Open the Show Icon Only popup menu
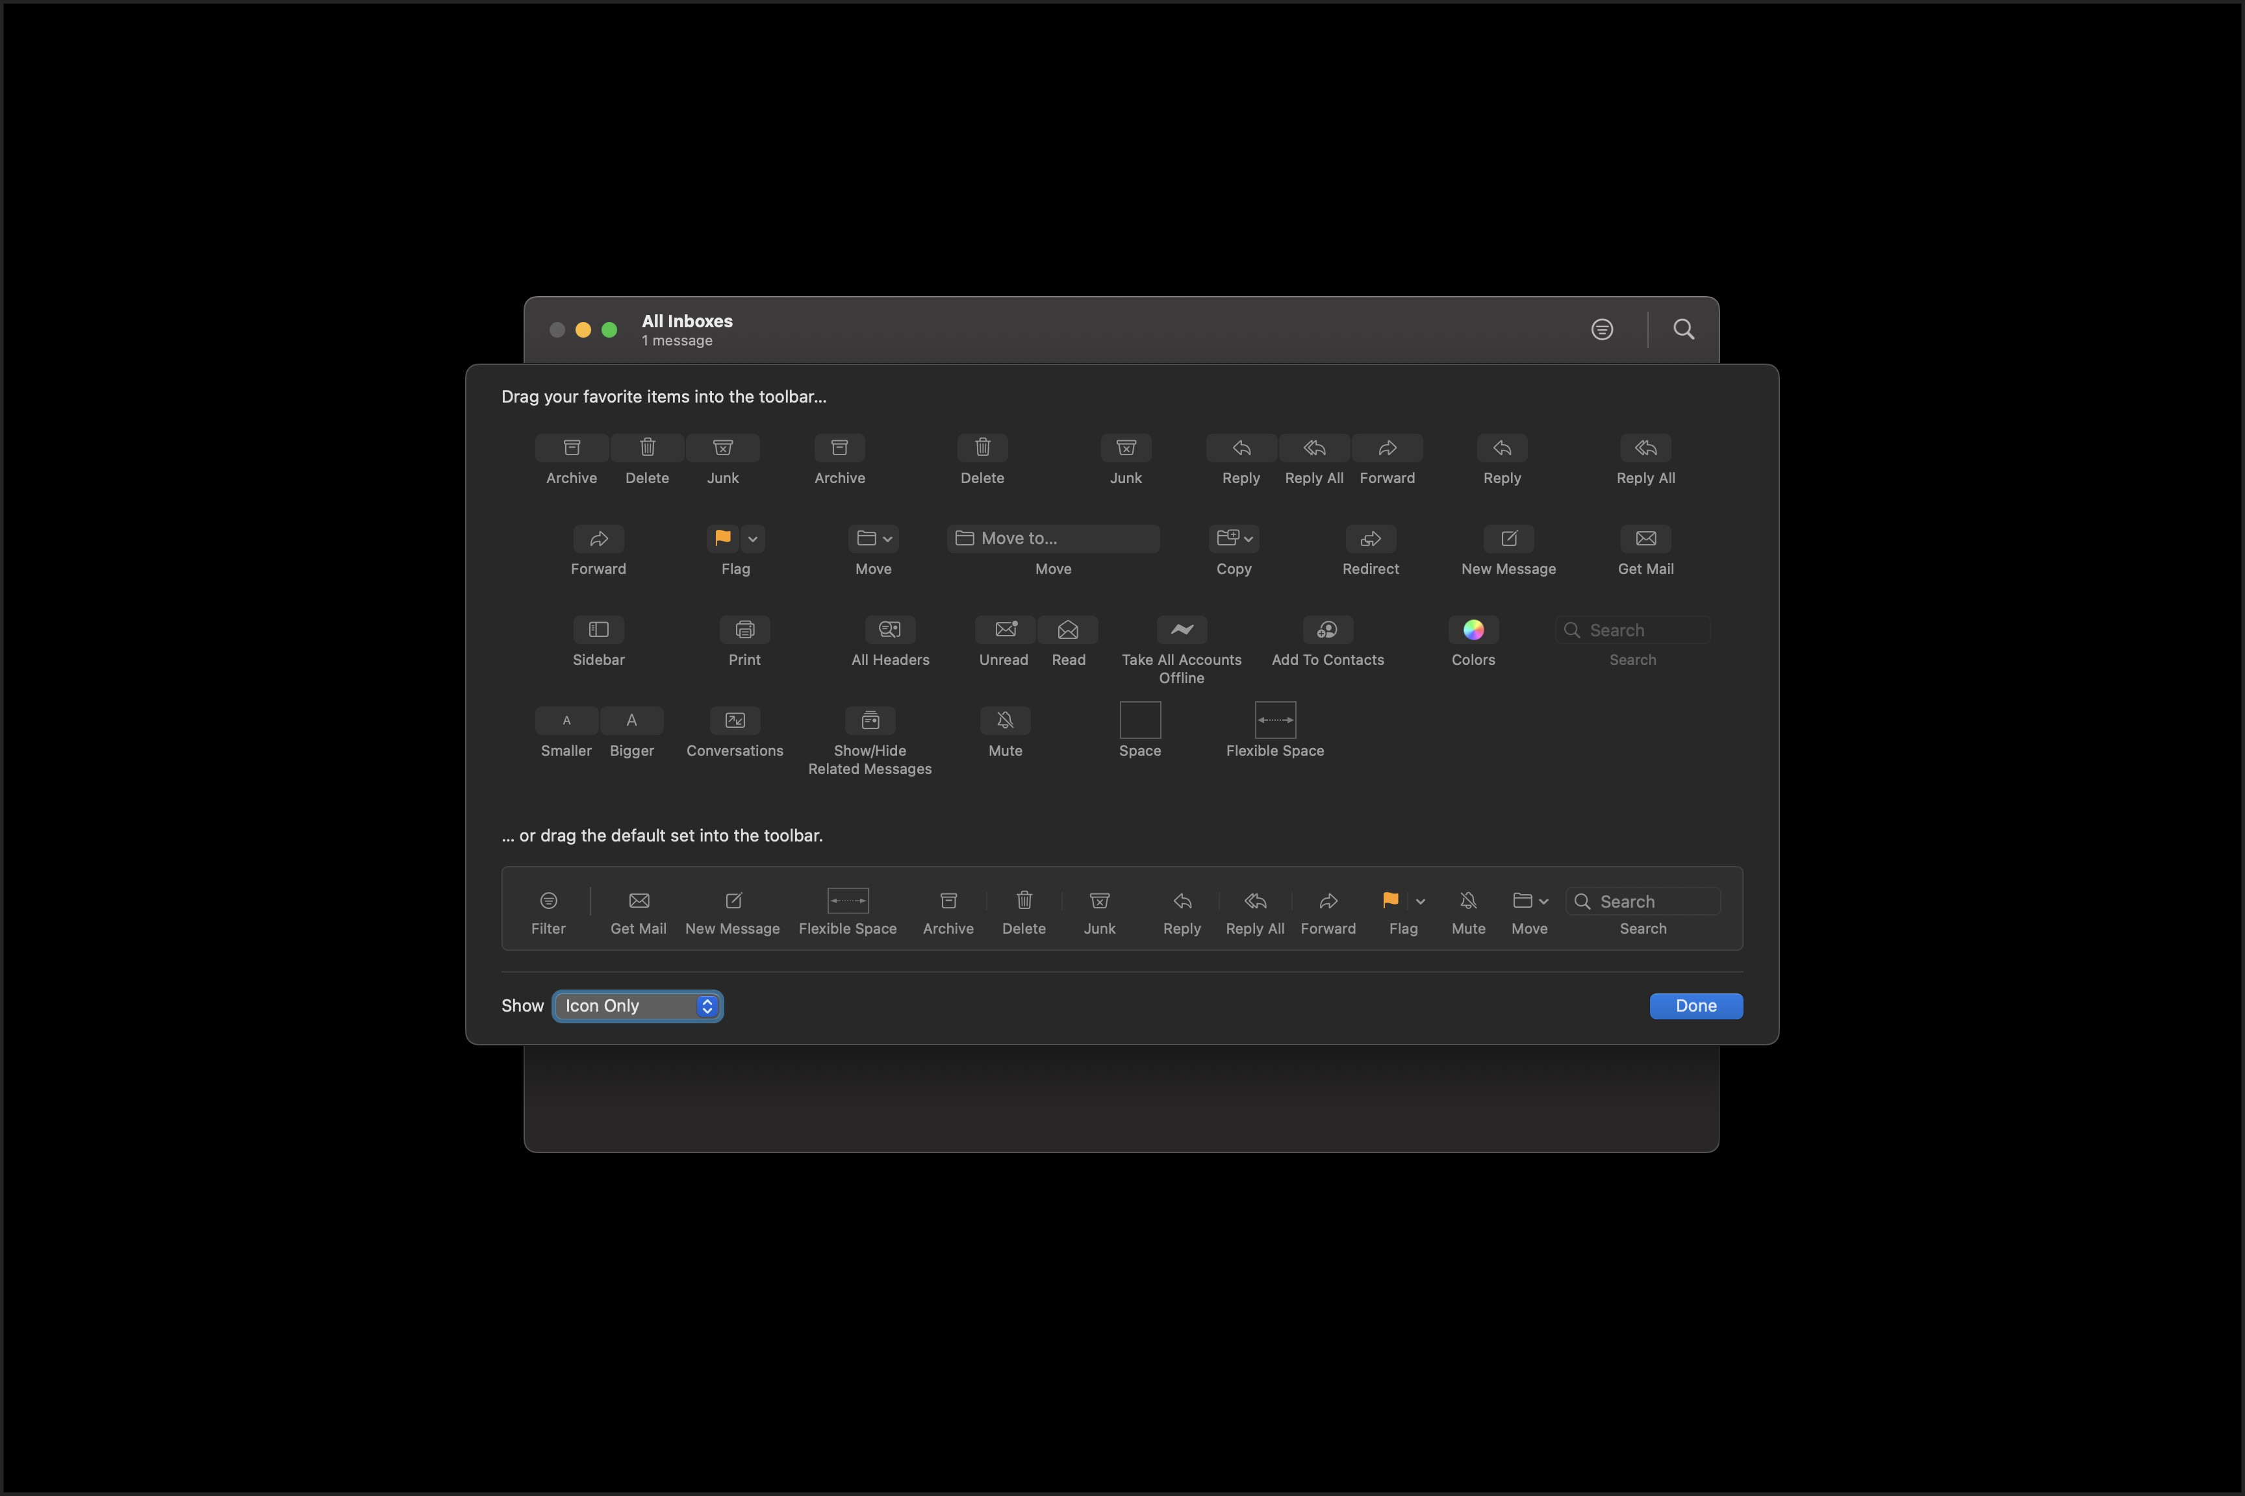 click(637, 1006)
